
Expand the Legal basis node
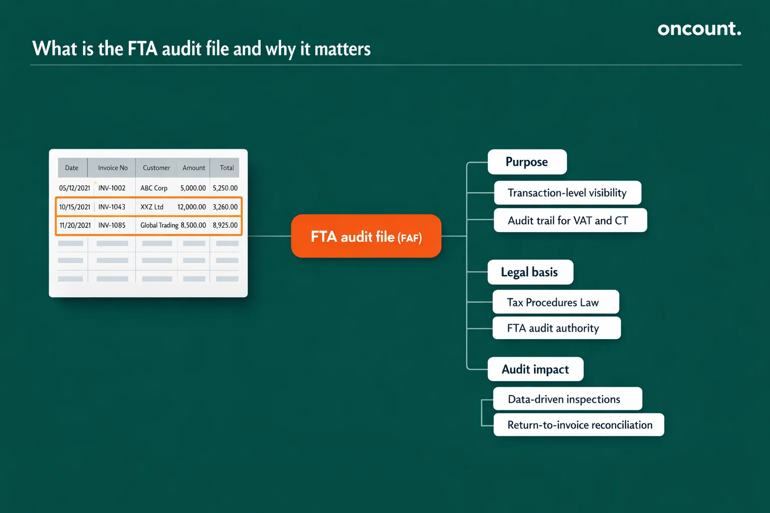(x=530, y=272)
